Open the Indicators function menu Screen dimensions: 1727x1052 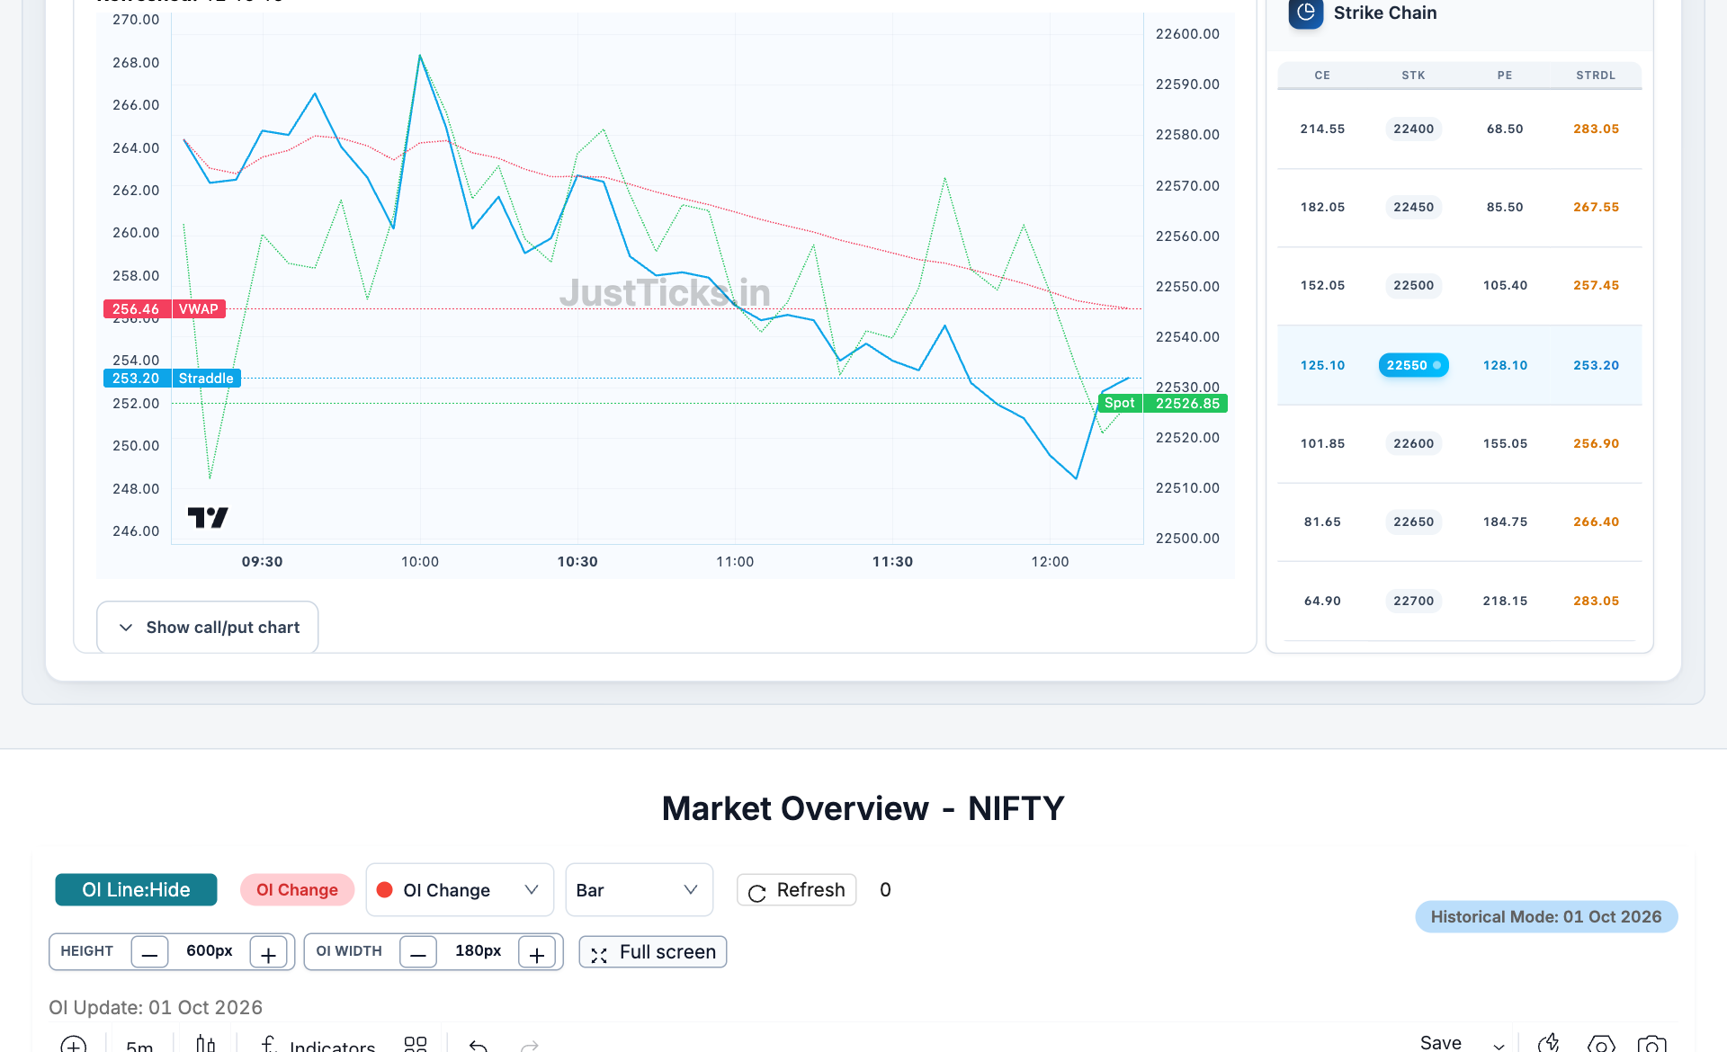(x=318, y=1045)
